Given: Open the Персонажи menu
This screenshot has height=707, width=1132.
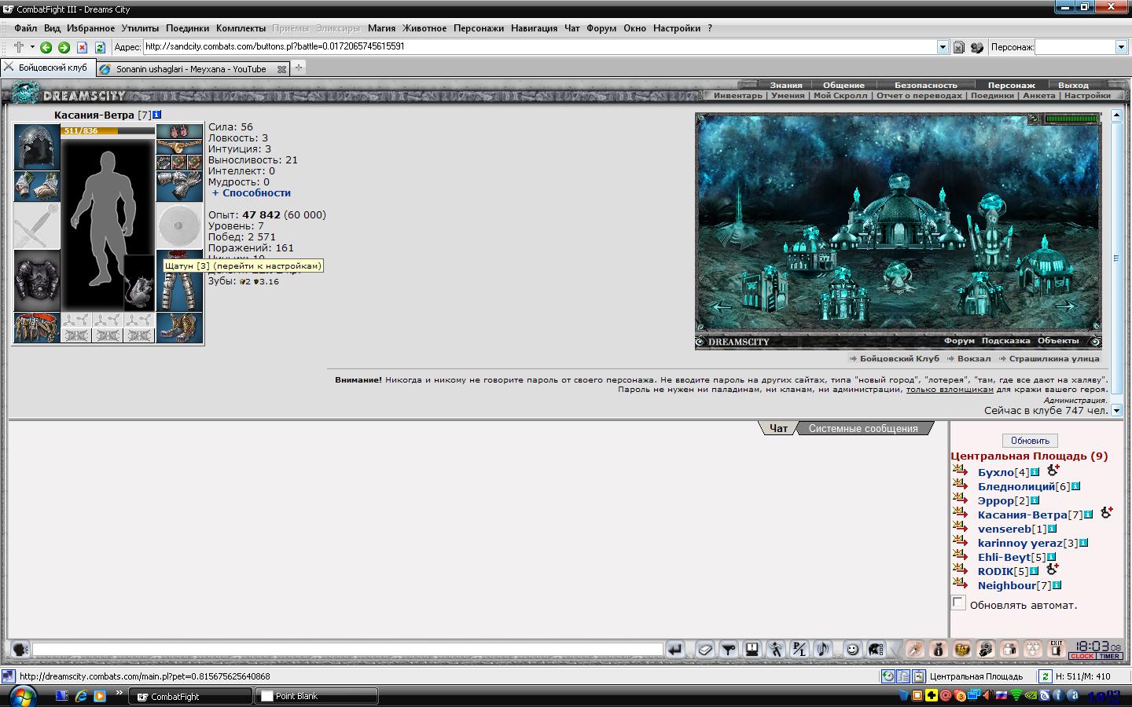Looking at the screenshot, I should 479,27.
